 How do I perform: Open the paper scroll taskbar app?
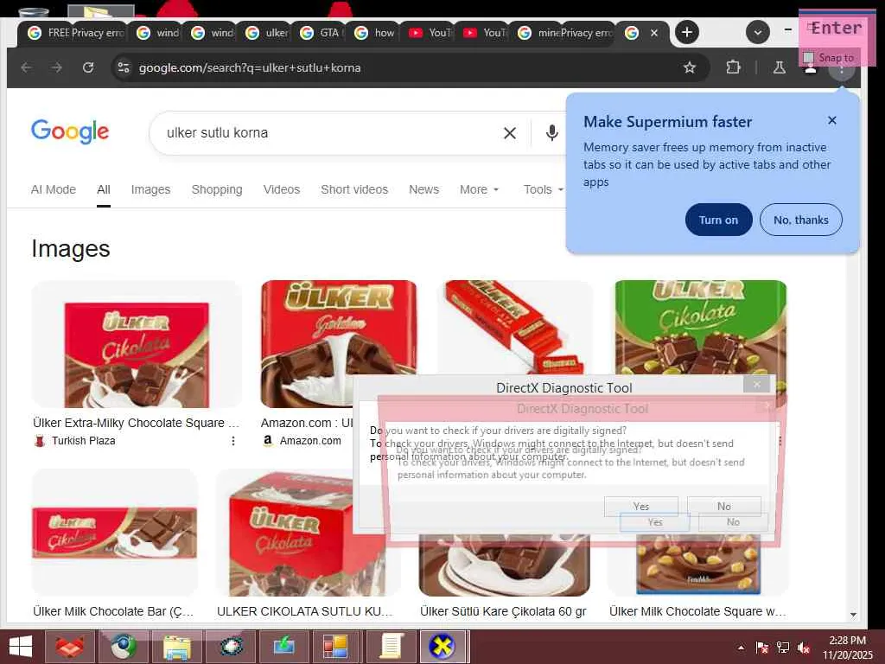click(390, 647)
